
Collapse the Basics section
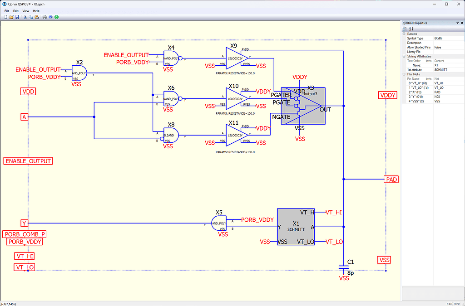pyautogui.click(x=404, y=34)
